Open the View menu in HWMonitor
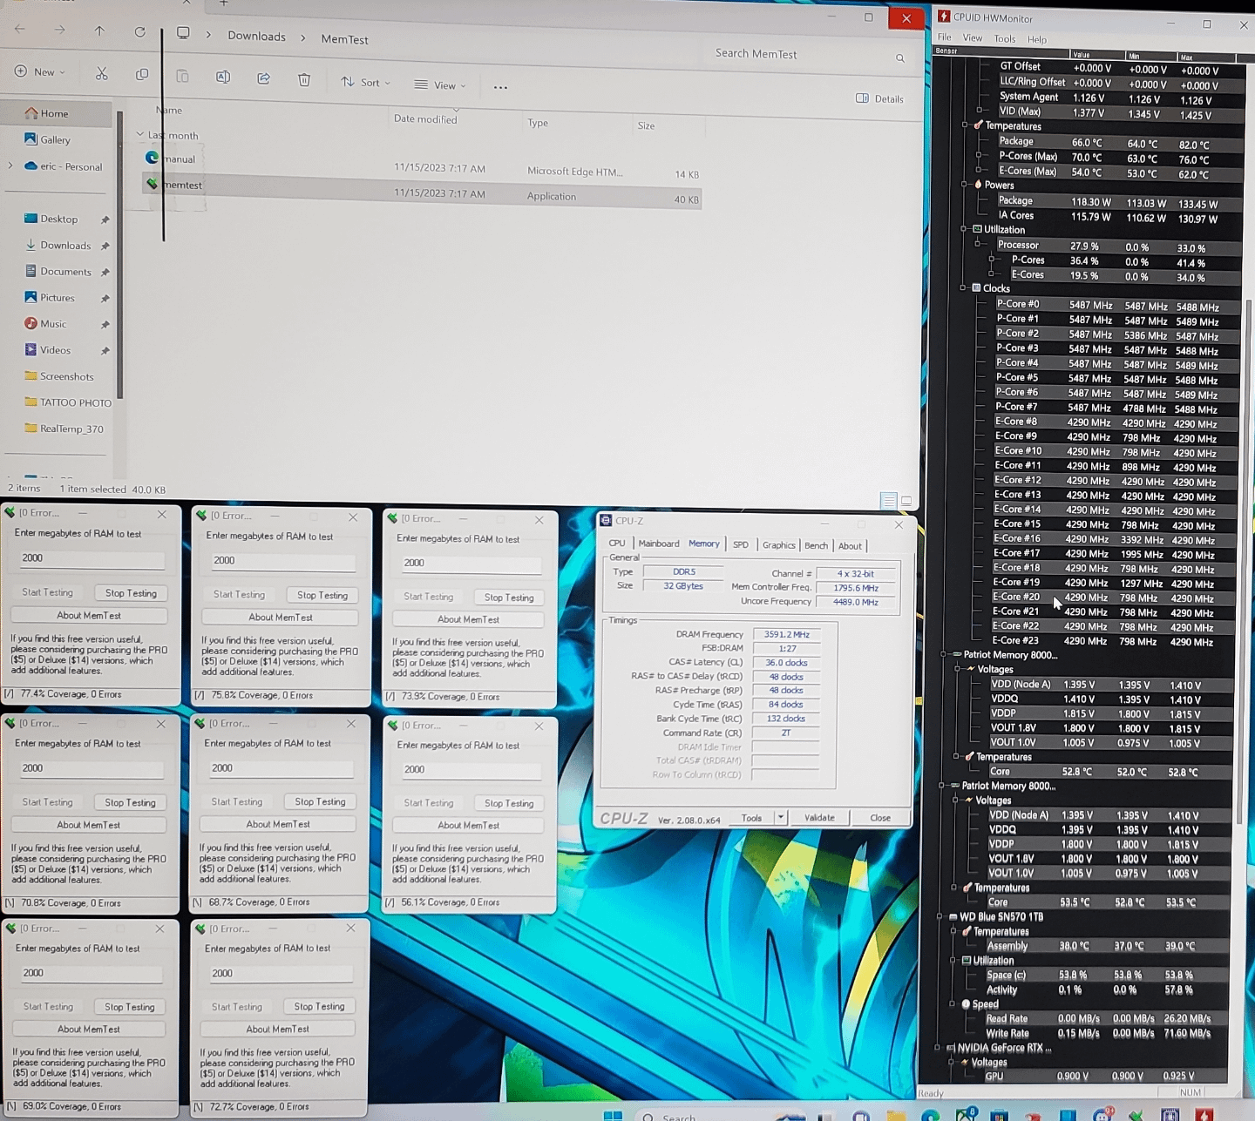The image size is (1255, 1121). coord(973,38)
